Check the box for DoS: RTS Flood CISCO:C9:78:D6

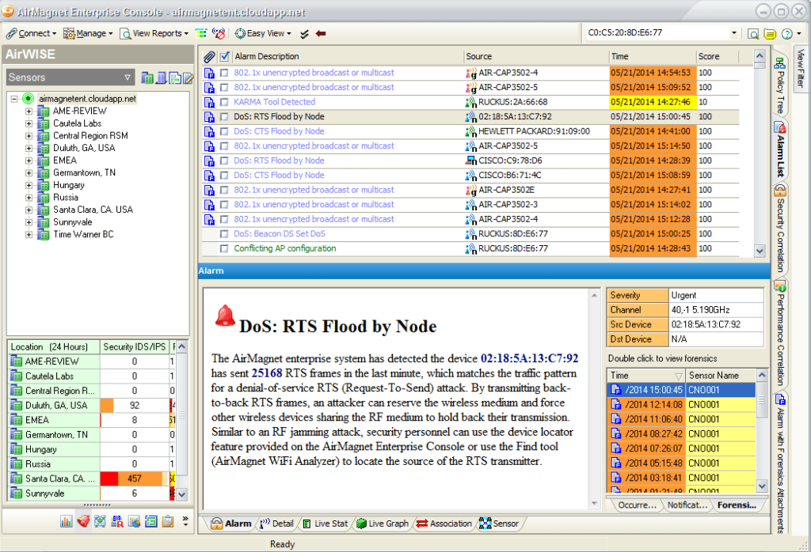point(224,161)
